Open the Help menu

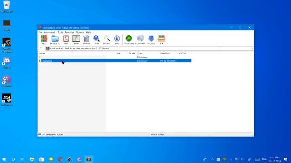[x=89, y=32]
